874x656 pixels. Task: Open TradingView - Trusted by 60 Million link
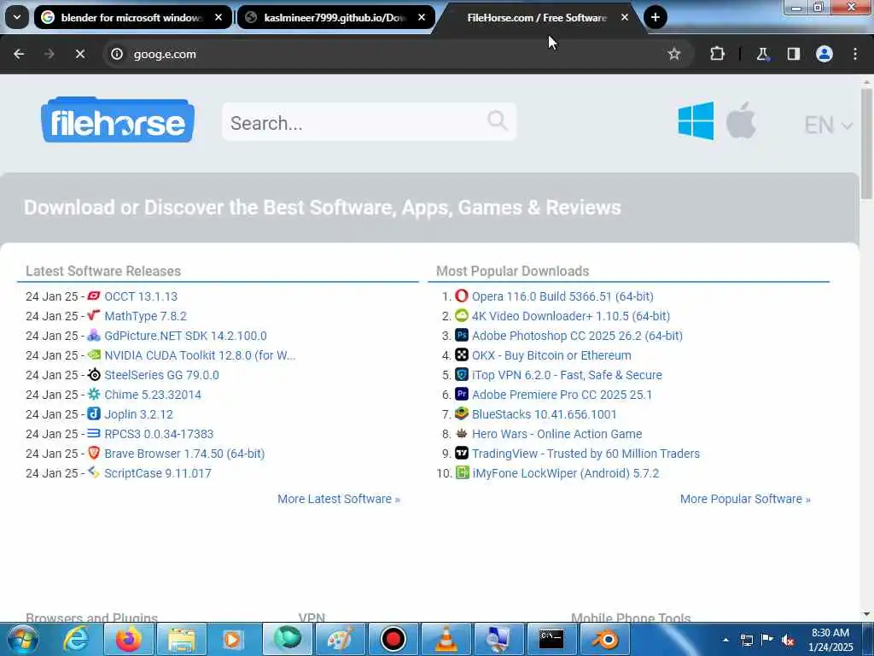[586, 454]
